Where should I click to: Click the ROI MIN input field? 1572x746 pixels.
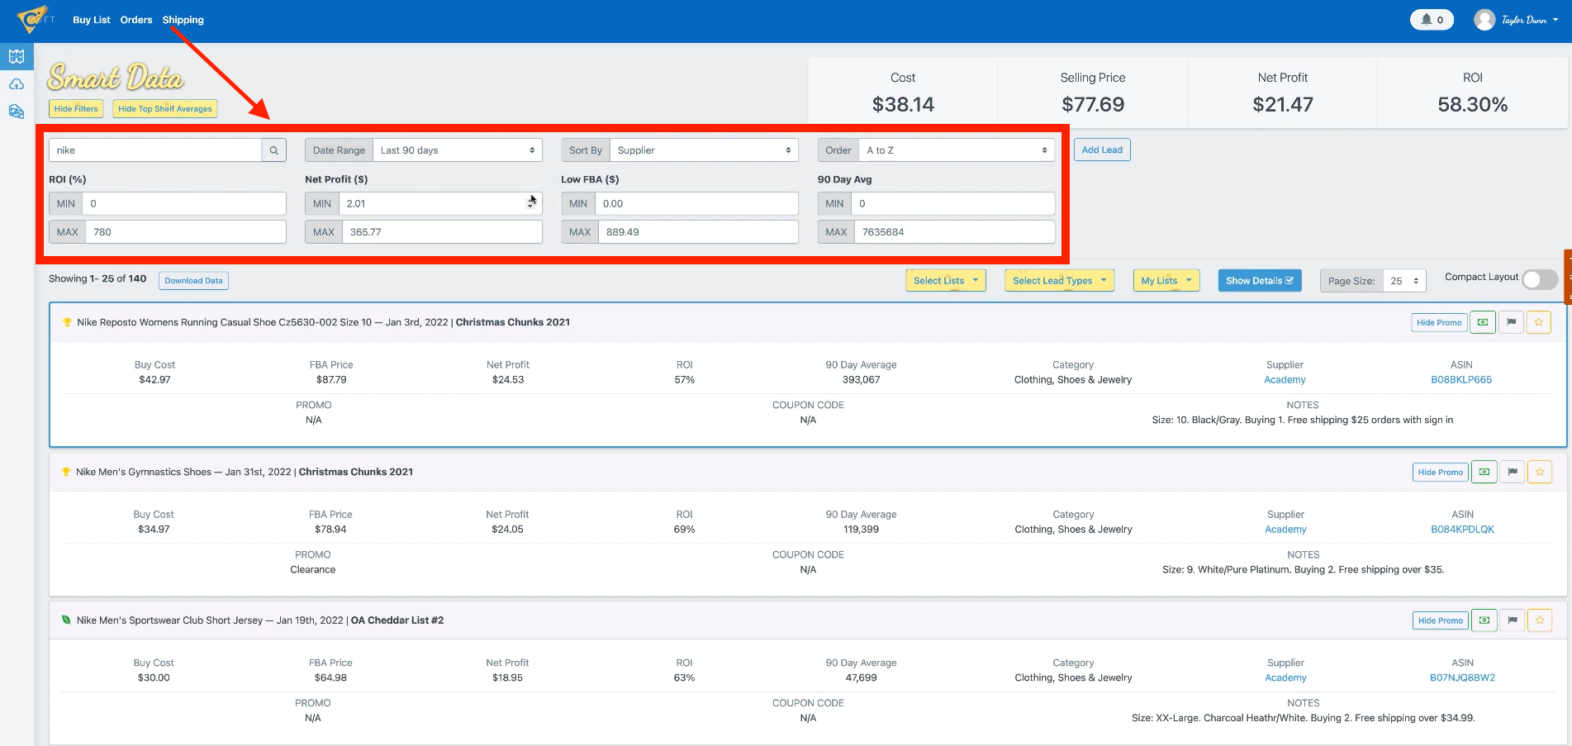tap(184, 203)
